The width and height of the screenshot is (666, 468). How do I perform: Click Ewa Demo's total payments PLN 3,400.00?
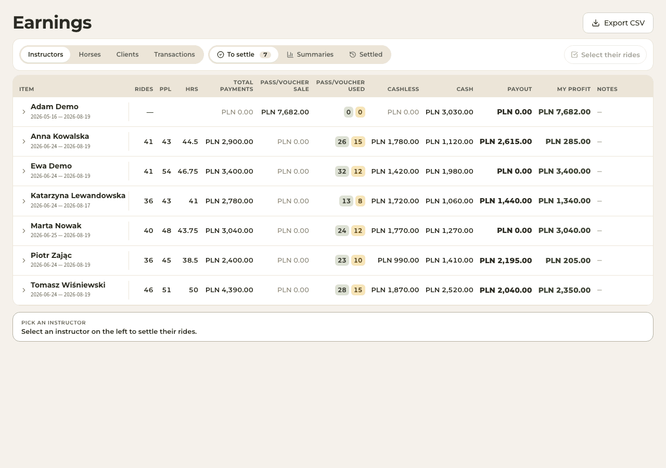coord(229,171)
